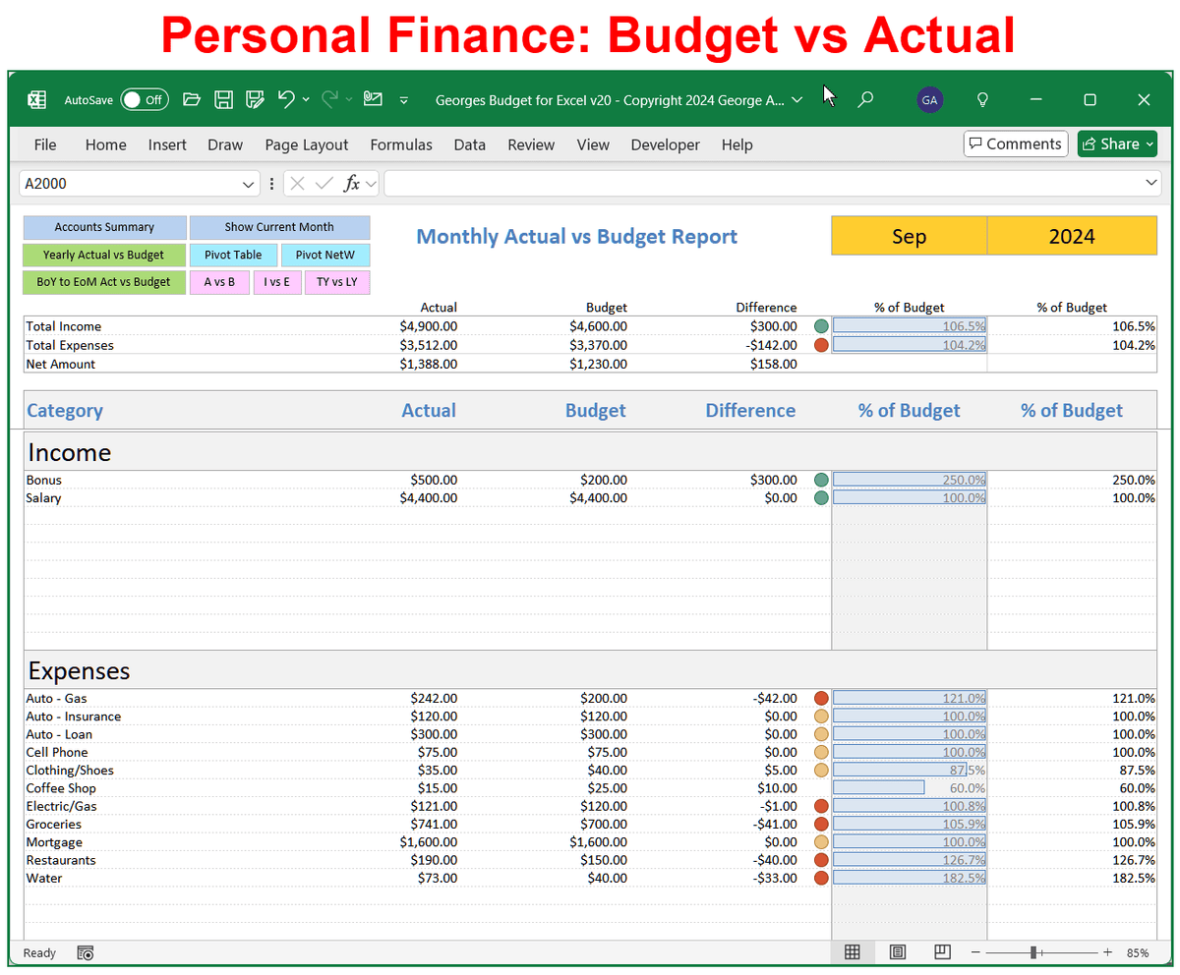Open the Developer tab
Viewport: 1180px width, 975px height.
pyautogui.click(x=666, y=144)
